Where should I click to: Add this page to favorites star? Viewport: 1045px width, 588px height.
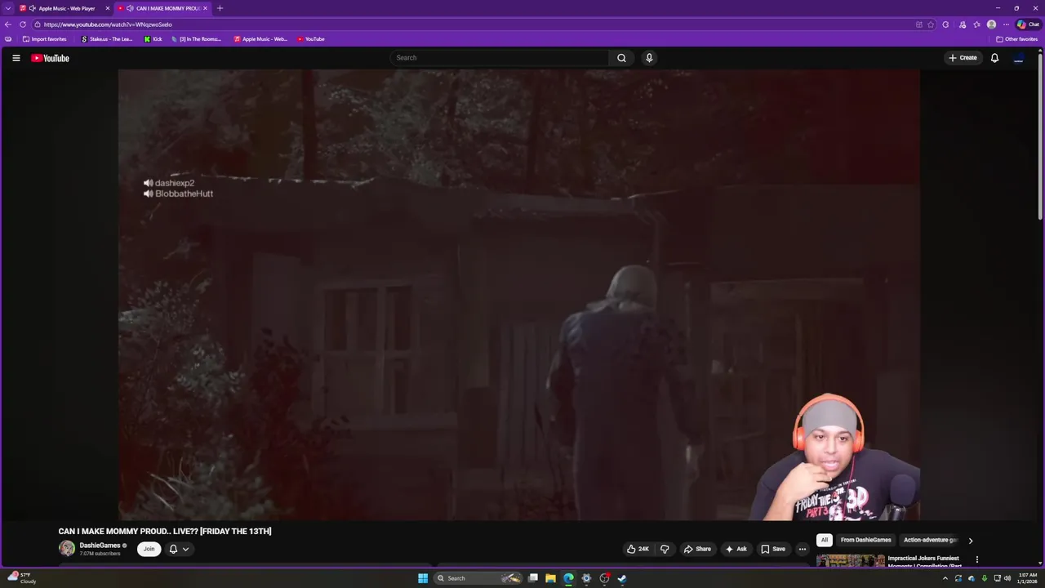click(x=931, y=24)
